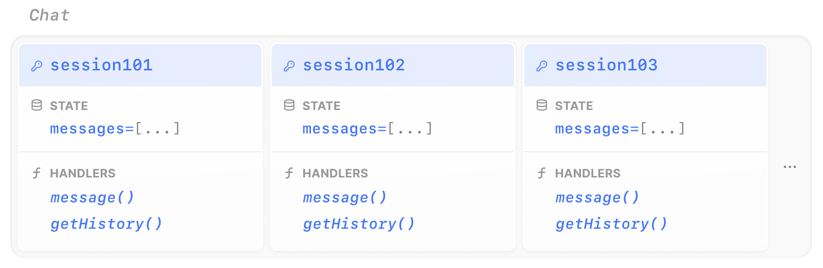Click the database icon in session103 STATE
Viewport: 823px width, 268px height.
point(542,105)
